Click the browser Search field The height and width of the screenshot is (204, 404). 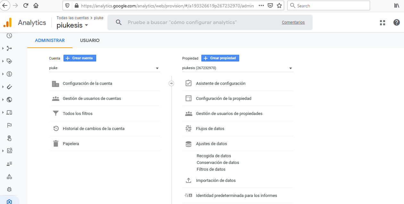tap(329, 5)
